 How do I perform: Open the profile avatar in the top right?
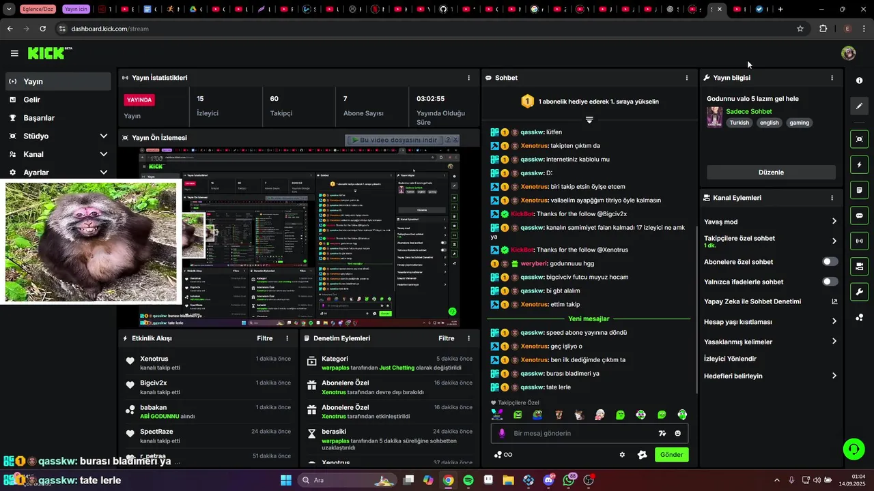[849, 53]
